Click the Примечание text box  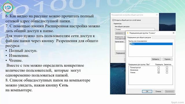click(120, 47)
